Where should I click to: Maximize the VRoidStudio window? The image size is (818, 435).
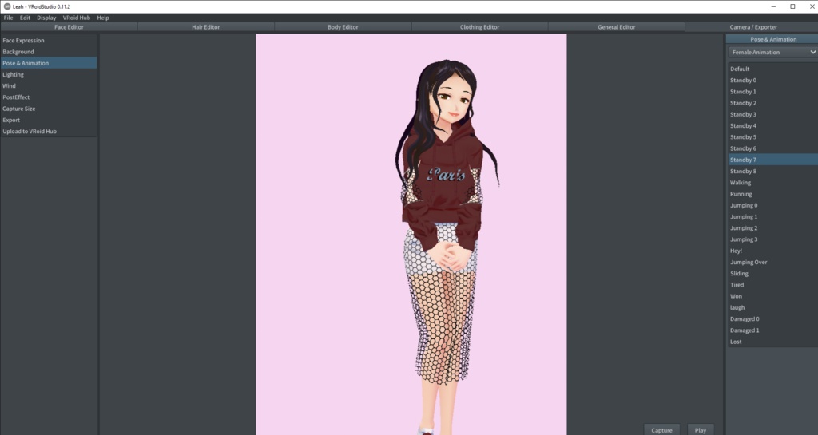(792, 6)
